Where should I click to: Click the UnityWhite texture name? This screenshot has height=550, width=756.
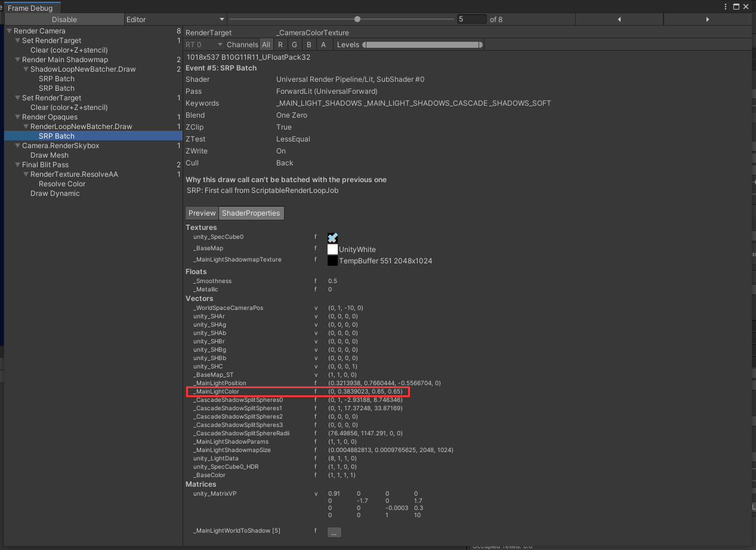[x=357, y=250]
